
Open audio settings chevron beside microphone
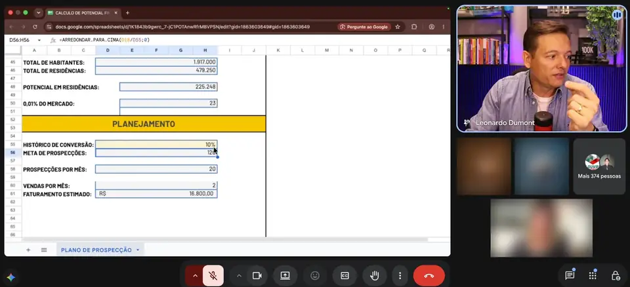[x=195, y=276]
